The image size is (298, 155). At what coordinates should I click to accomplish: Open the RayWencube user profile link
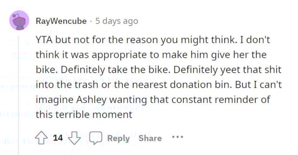click(61, 21)
